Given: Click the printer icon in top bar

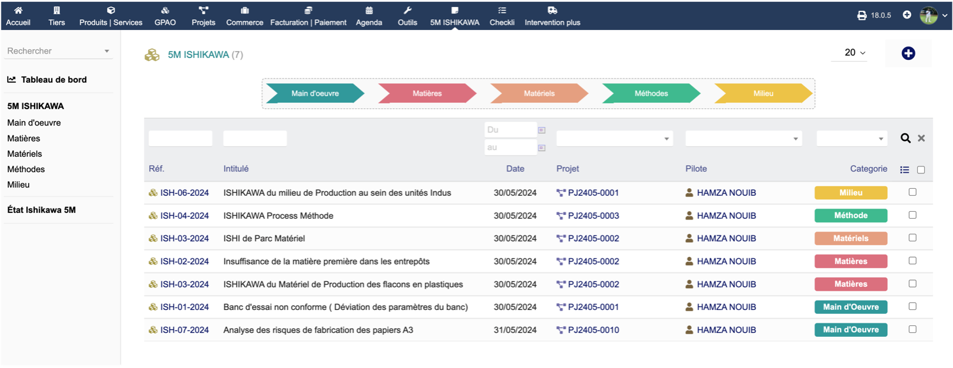Looking at the screenshot, I should (862, 15).
